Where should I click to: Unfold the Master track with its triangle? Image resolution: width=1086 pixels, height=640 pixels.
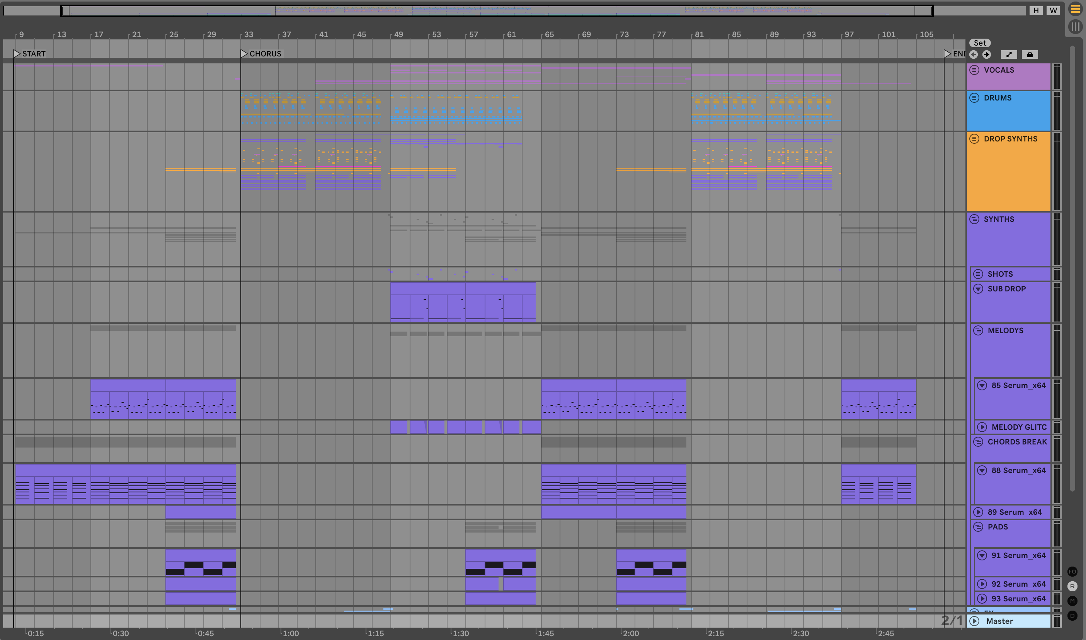pos(974,621)
